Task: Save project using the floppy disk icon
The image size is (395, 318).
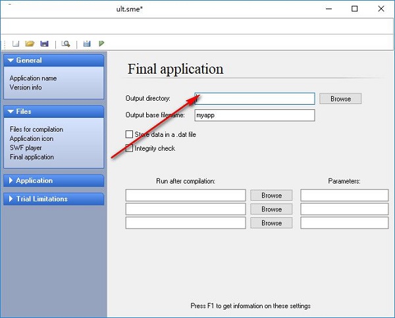Action: coord(44,43)
